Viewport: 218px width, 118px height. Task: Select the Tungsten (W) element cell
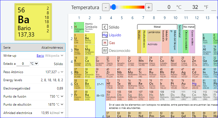pos(133,84)
